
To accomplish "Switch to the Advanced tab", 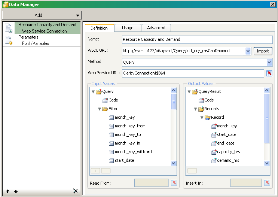I will point(156,28).
